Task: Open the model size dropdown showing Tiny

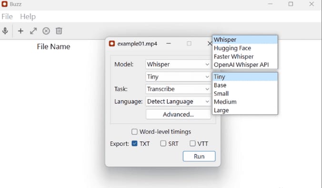Action: pos(178,77)
